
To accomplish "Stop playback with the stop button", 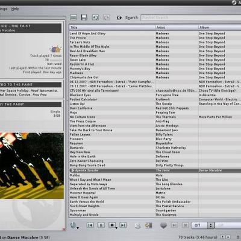I will pyautogui.click(x=112, y=225).
